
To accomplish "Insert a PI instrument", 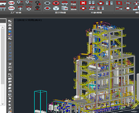I will click(20, 3).
